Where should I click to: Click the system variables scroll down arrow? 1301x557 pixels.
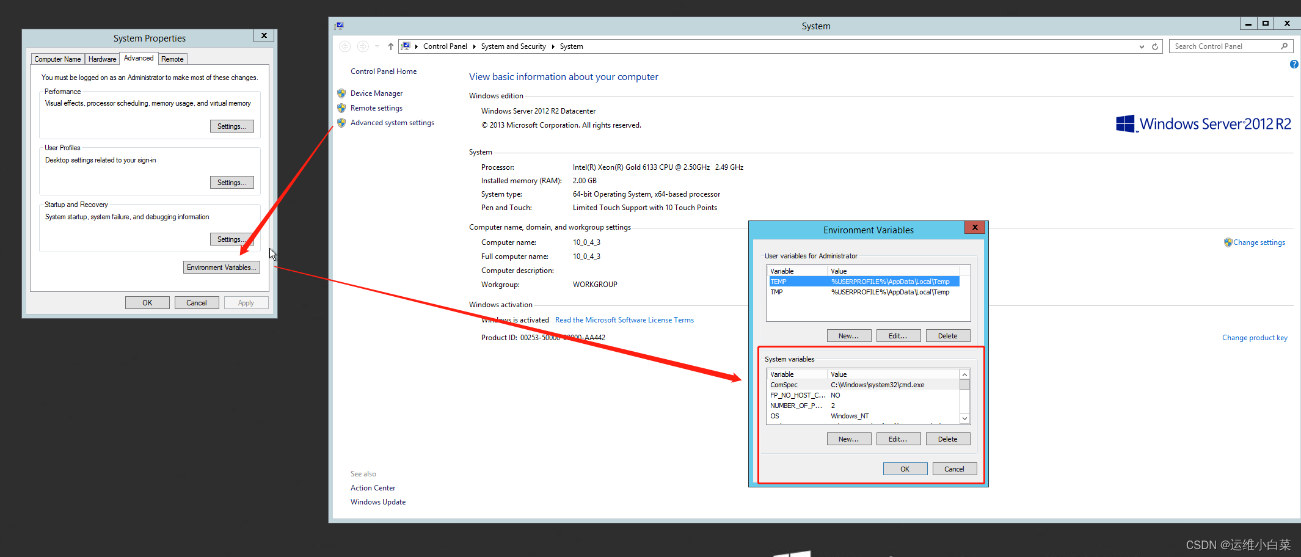(x=964, y=418)
